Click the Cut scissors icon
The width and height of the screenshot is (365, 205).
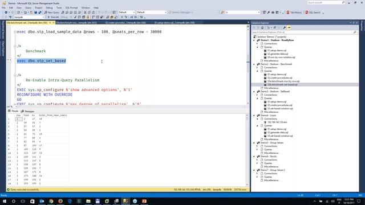point(85,13)
